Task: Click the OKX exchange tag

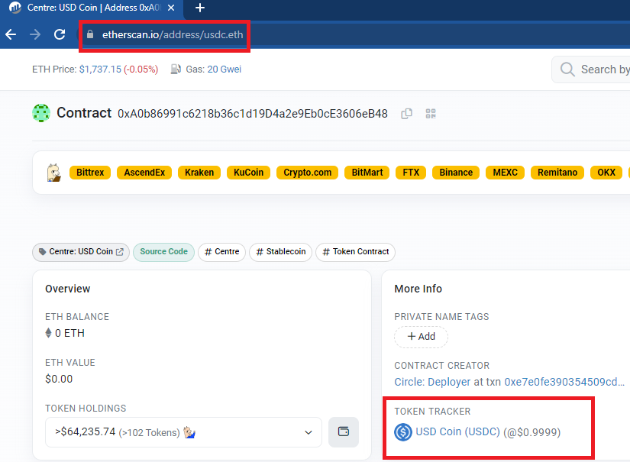Action: tap(606, 173)
